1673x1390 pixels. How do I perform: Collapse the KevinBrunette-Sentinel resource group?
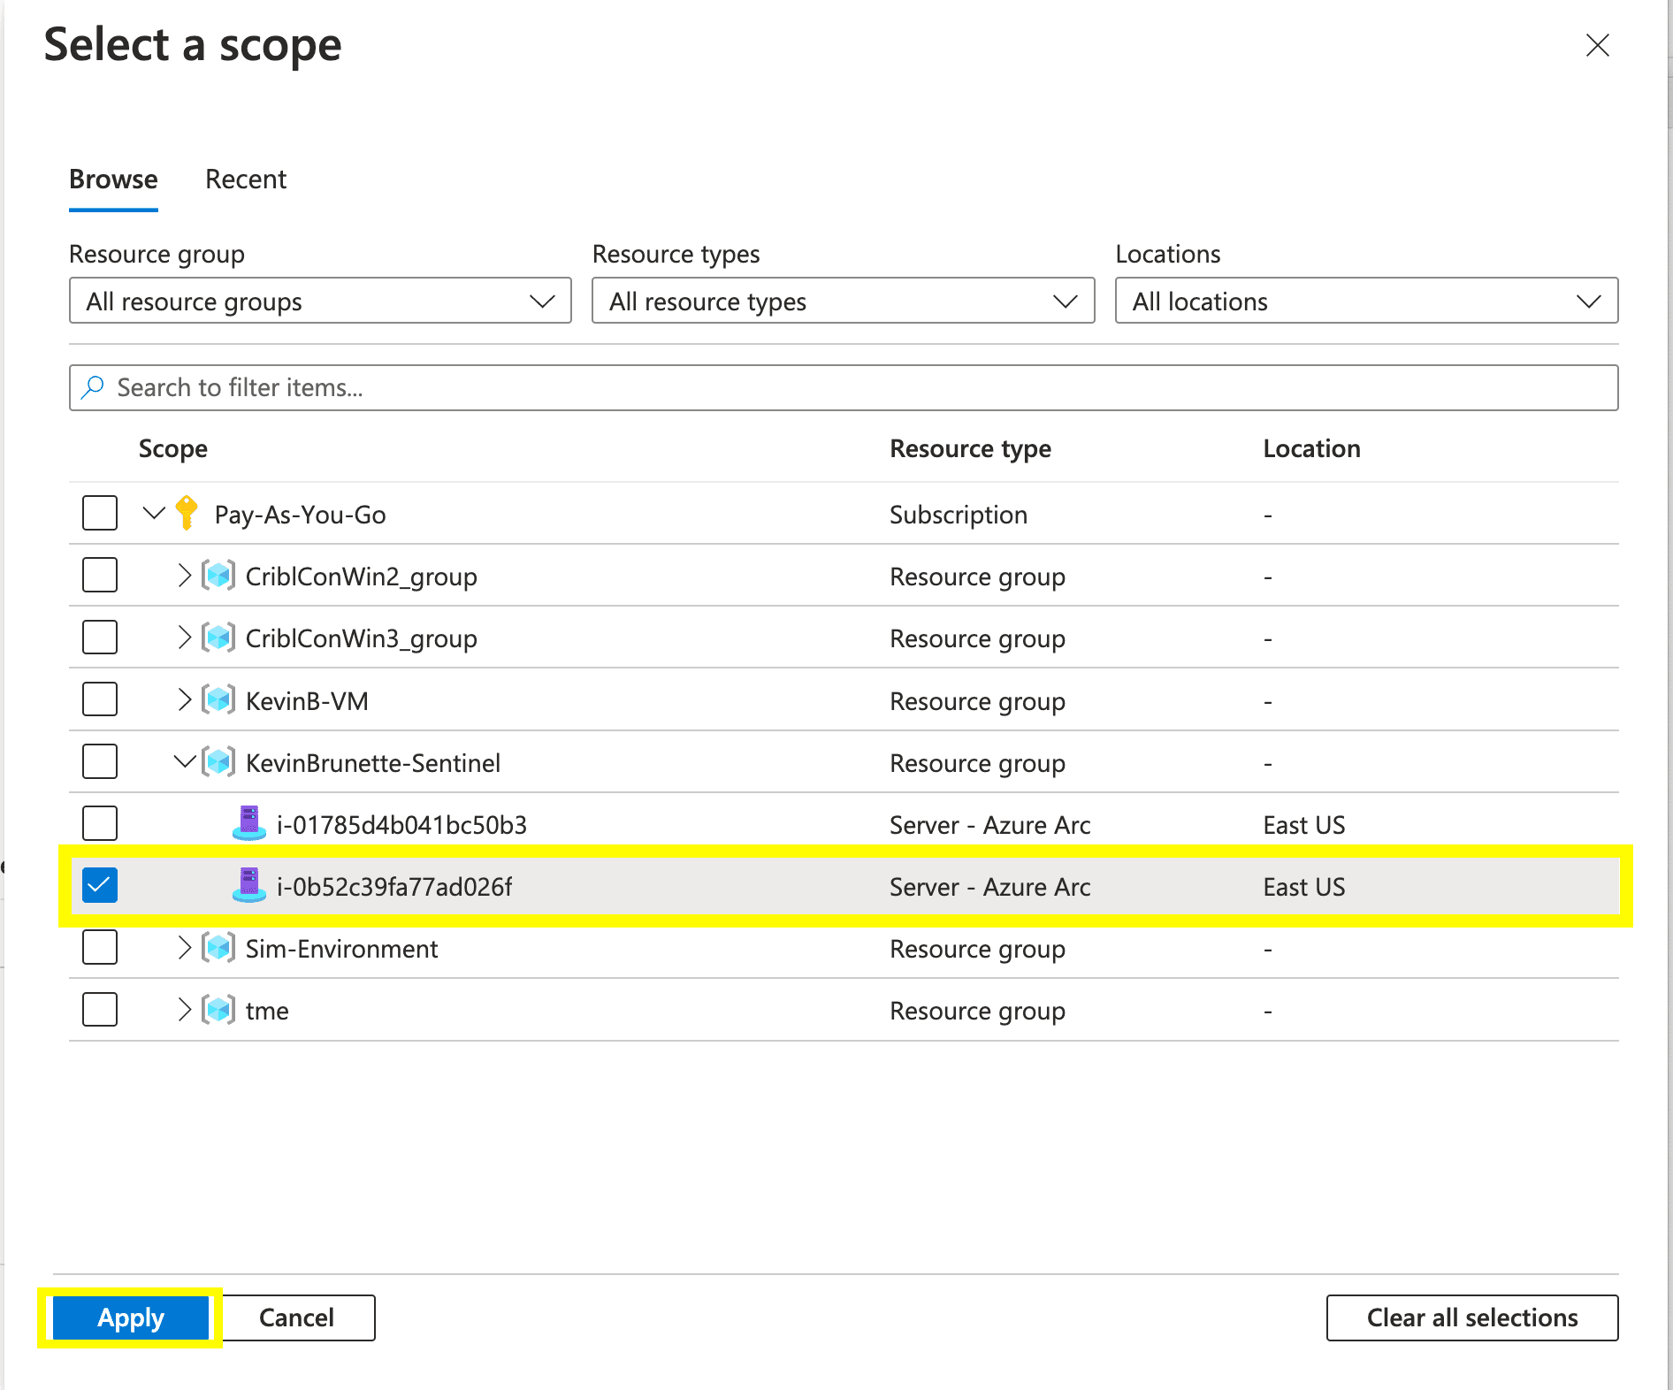tap(184, 761)
